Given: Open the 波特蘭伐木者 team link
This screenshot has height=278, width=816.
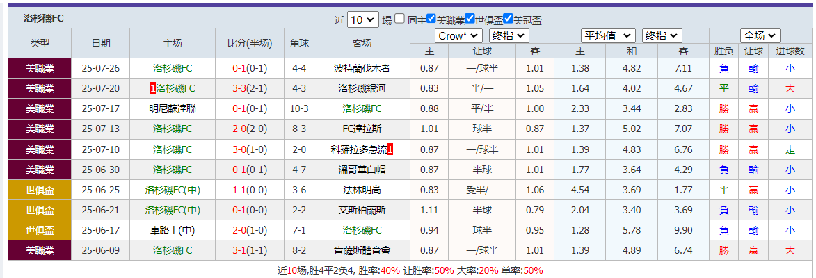Looking at the screenshot, I should pos(362,68).
